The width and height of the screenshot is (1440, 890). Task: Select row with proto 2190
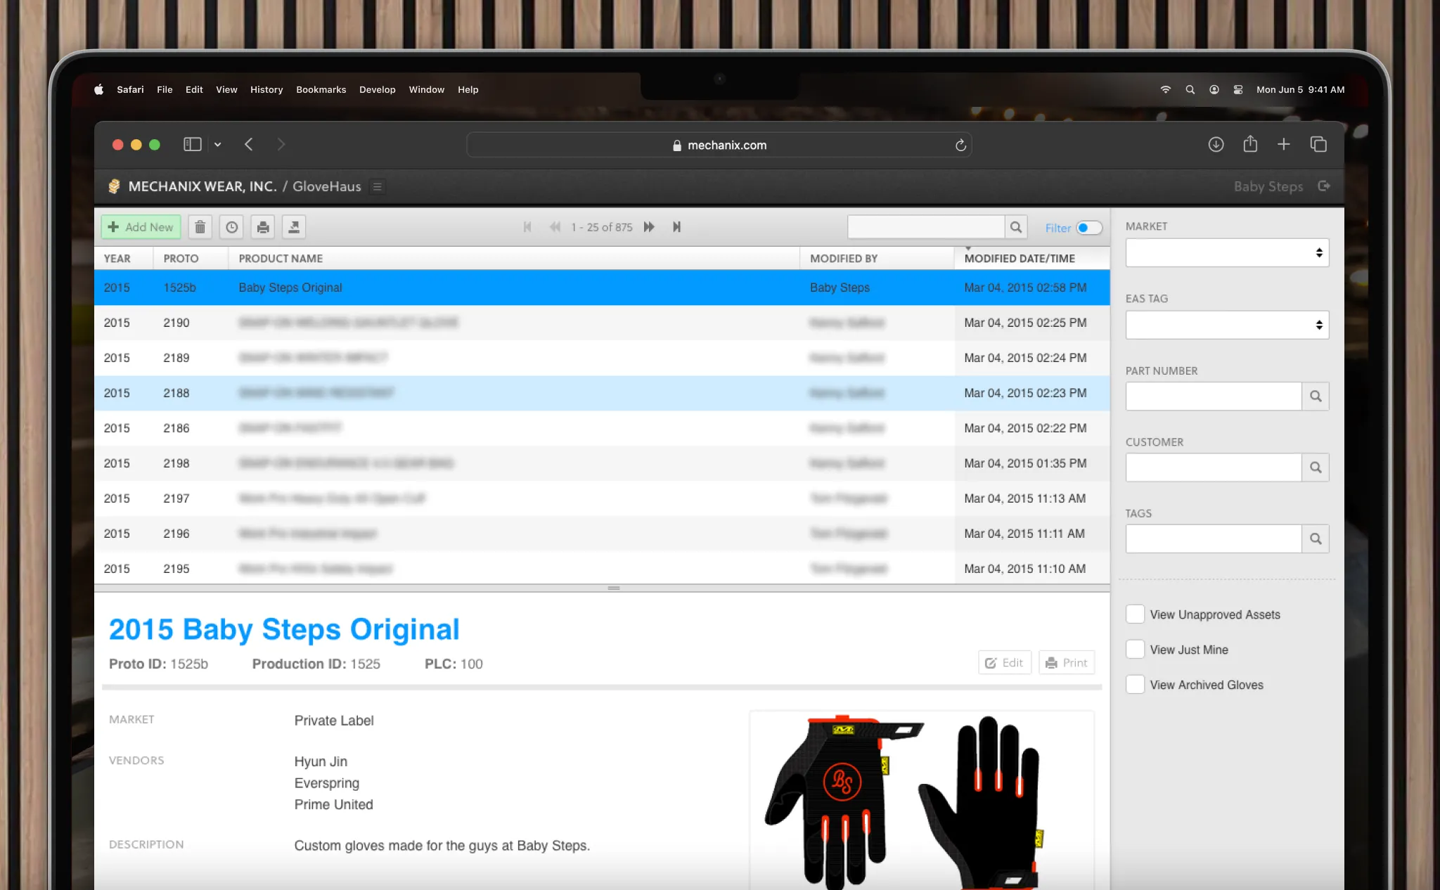[602, 323]
